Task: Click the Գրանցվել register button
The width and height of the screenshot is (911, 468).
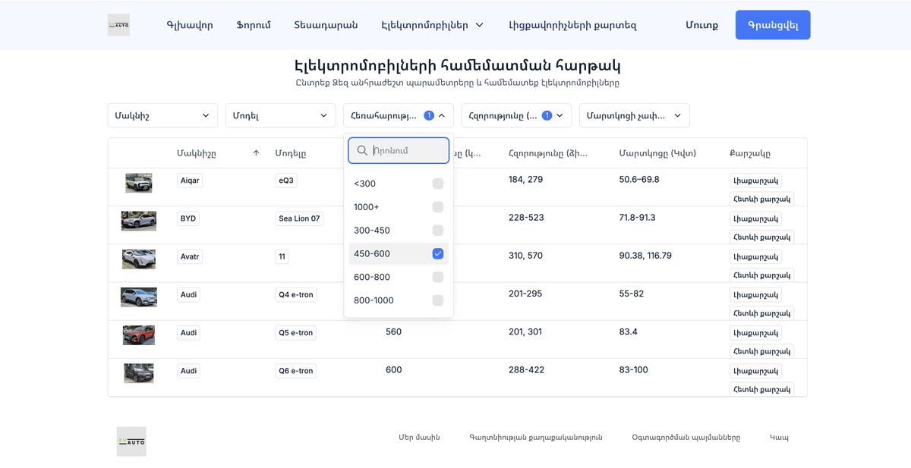Action: pyautogui.click(x=773, y=25)
